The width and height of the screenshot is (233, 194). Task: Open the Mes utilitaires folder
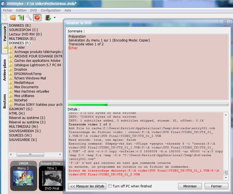tap(24, 96)
